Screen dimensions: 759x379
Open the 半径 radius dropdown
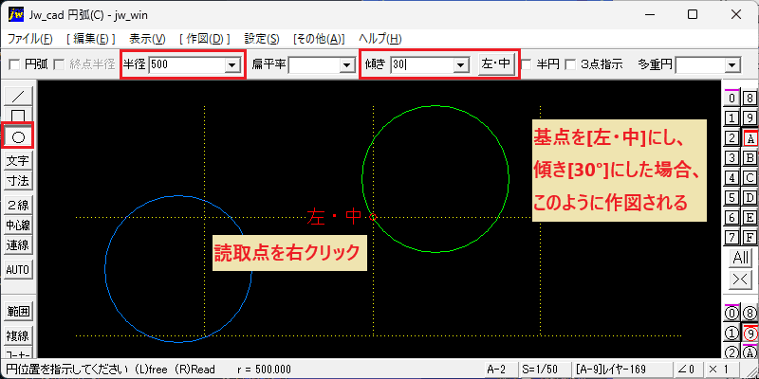[x=232, y=64]
